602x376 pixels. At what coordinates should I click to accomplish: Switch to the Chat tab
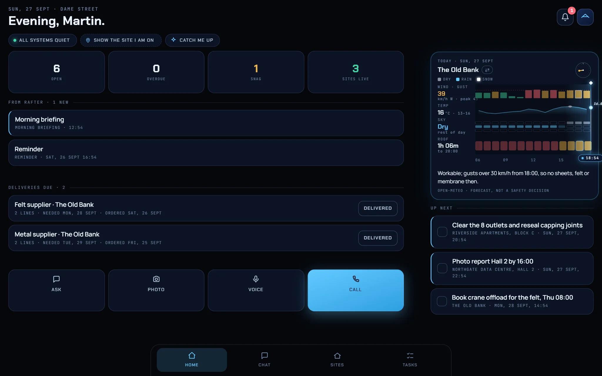coord(264,360)
